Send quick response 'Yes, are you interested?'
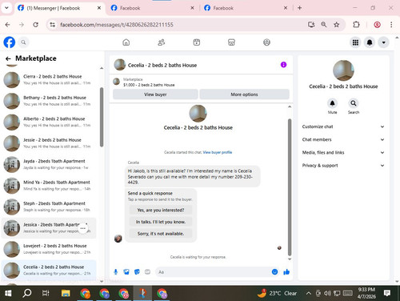 [161, 210]
